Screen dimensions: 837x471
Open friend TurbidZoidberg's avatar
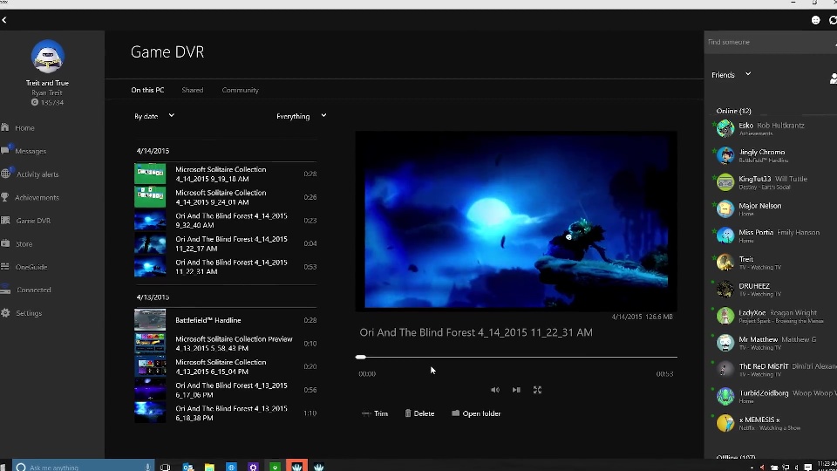pos(725,396)
